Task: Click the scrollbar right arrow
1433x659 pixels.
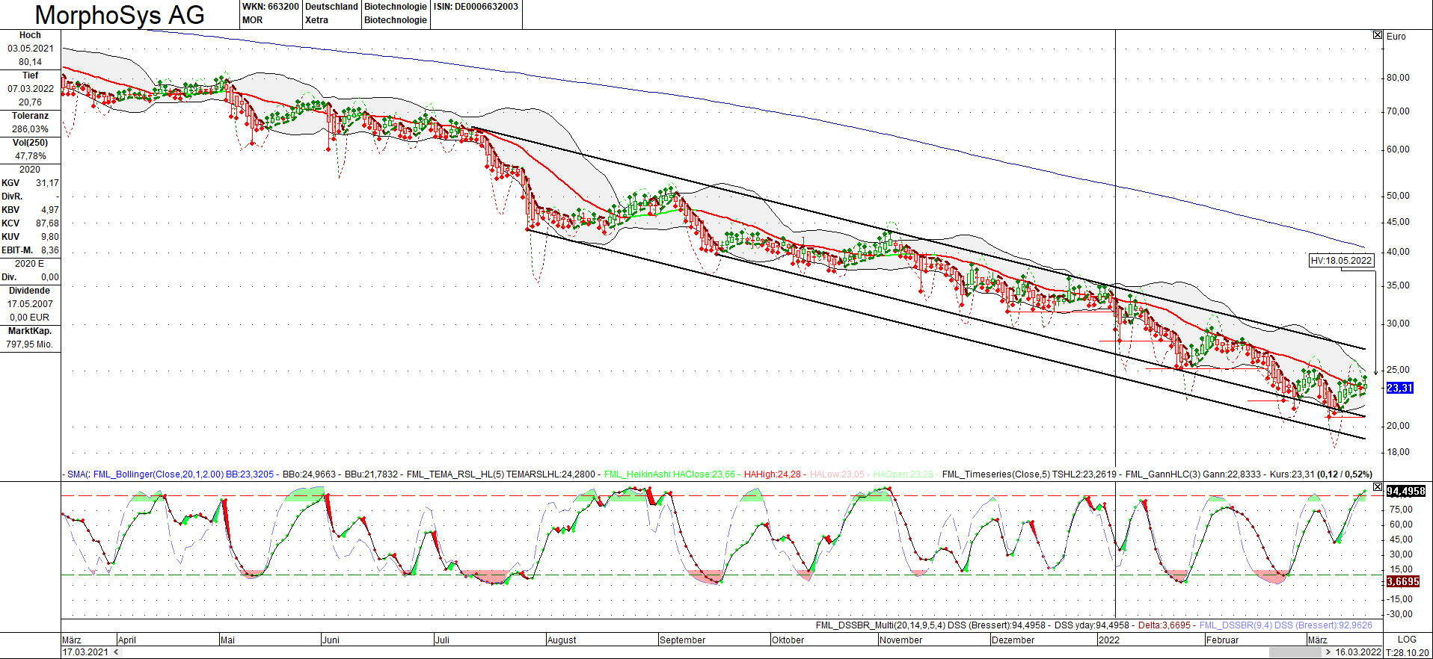Action: [x=1328, y=652]
